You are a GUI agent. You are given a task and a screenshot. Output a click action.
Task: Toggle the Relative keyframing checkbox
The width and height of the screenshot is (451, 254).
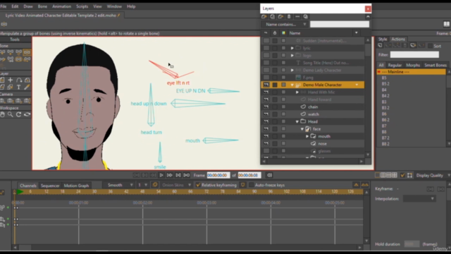[x=198, y=185]
